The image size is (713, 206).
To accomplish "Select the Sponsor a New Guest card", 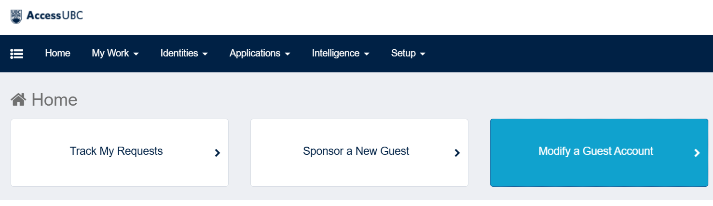I will [359, 152].
